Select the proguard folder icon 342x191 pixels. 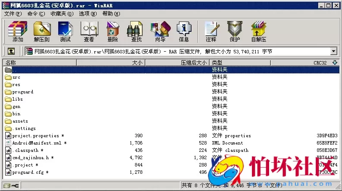tap(8, 92)
